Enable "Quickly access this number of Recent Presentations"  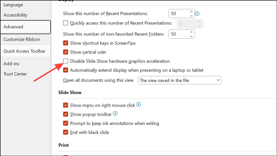click(x=65, y=23)
